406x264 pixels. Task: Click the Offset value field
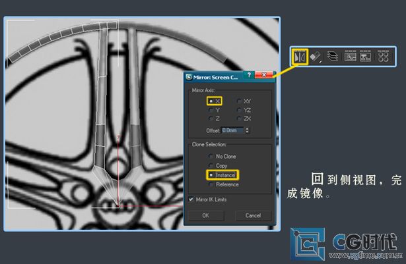(232, 130)
